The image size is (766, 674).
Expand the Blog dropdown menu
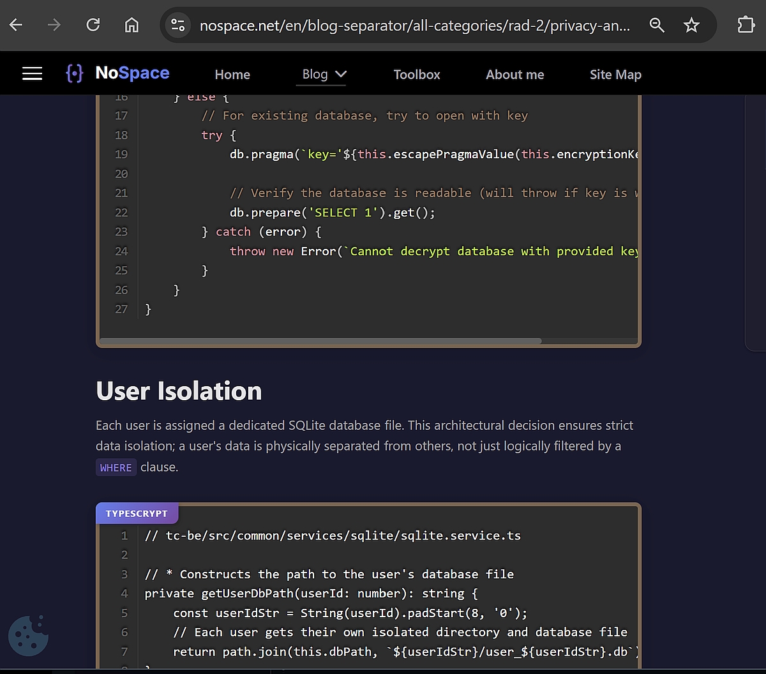pos(324,75)
